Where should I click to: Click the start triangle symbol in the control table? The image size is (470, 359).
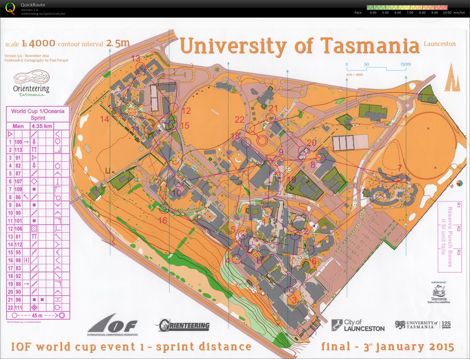point(10,134)
